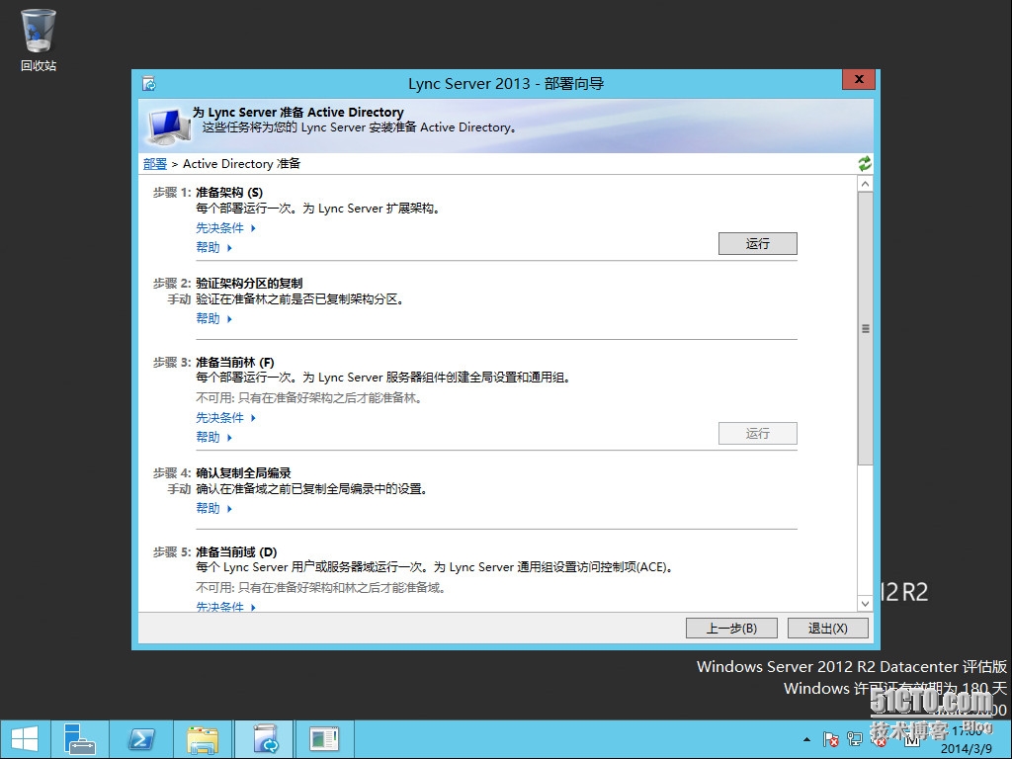Open the Recycle Bin on desktop
This screenshot has height=759, width=1012.
[x=39, y=39]
